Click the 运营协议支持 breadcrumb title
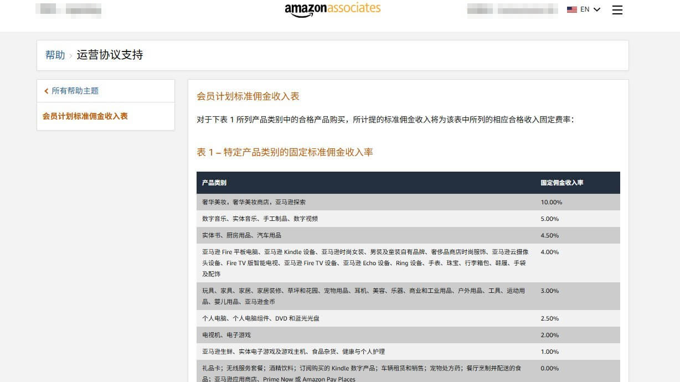The height and width of the screenshot is (382, 680). click(110, 55)
